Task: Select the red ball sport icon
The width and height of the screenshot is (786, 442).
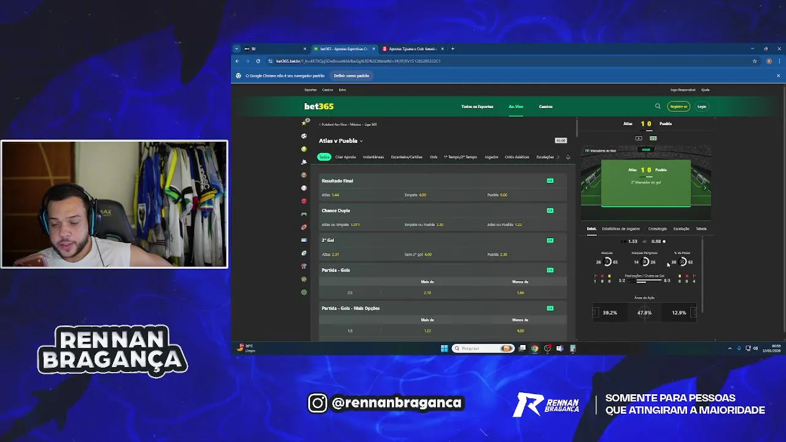Action: click(303, 201)
